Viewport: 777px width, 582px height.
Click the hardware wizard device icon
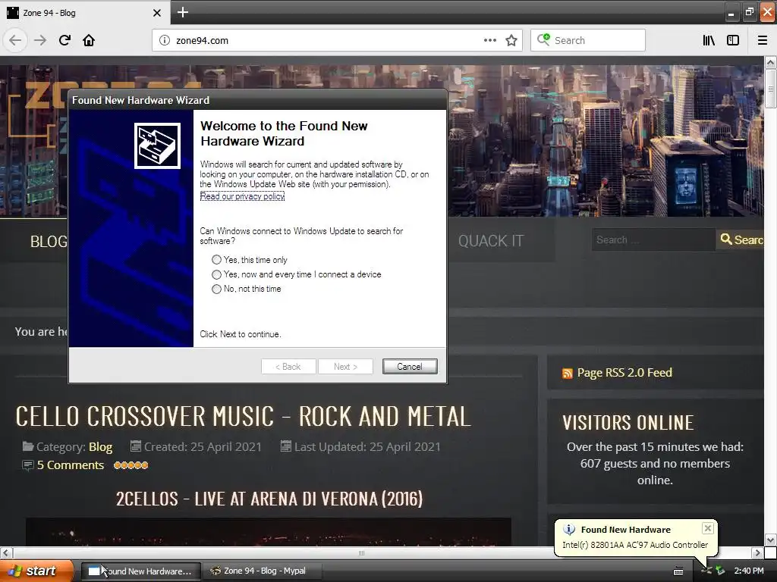click(x=157, y=146)
